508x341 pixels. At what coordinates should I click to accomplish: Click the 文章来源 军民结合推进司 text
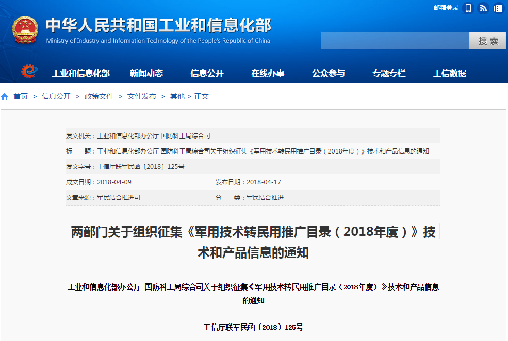pyautogui.click(x=103, y=198)
